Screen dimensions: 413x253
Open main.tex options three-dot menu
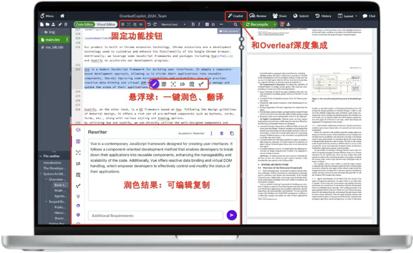67,40
